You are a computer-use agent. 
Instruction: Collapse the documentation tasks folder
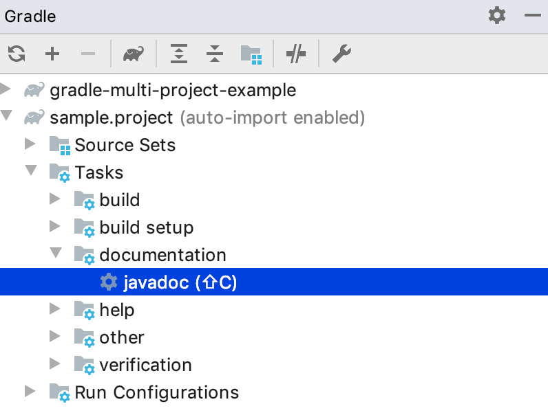[56, 254]
